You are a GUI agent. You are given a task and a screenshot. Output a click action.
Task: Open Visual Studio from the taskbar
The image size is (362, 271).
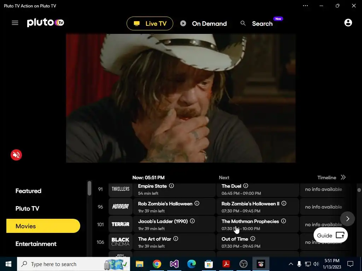(174, 264)
